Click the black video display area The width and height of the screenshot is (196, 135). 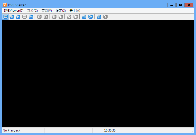point(98,73)
